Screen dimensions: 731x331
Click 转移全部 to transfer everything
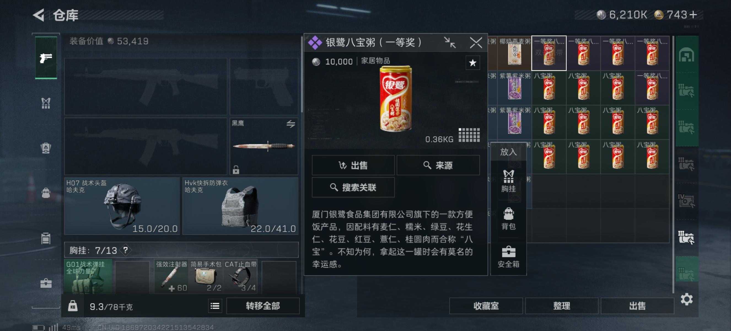(x=263, y=306)
